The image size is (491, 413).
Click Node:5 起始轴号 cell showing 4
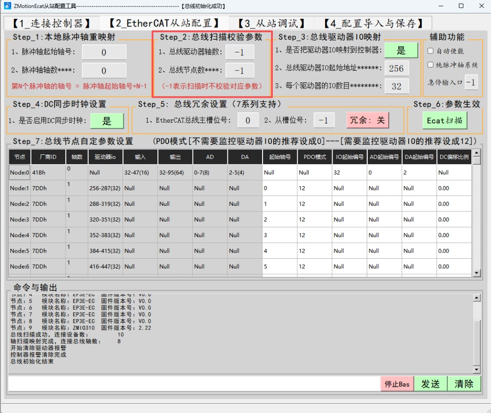[x=280, y=251]
